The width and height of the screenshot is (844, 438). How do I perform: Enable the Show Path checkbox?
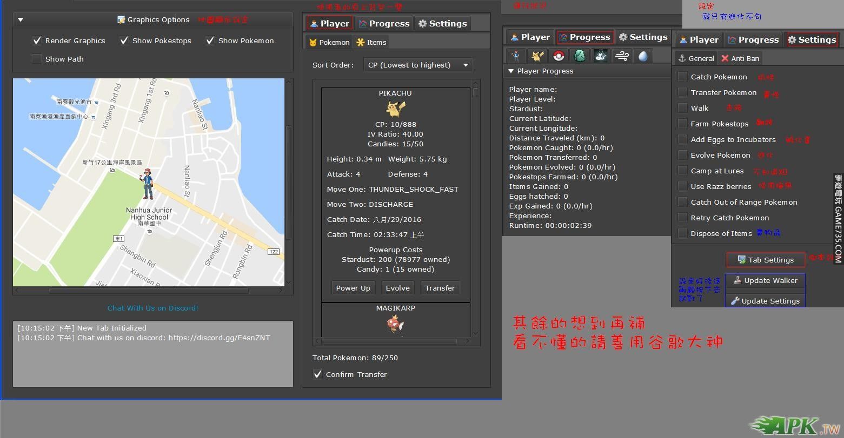(x=37, y=59)
